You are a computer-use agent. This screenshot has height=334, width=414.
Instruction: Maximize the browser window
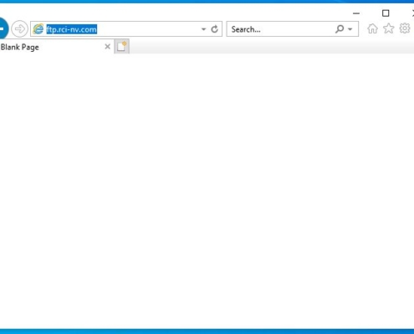(x=386, y=13)
